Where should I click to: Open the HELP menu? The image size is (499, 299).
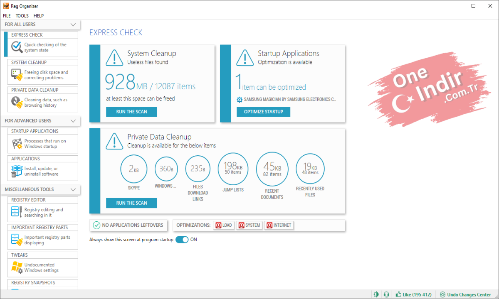[39, 16]
